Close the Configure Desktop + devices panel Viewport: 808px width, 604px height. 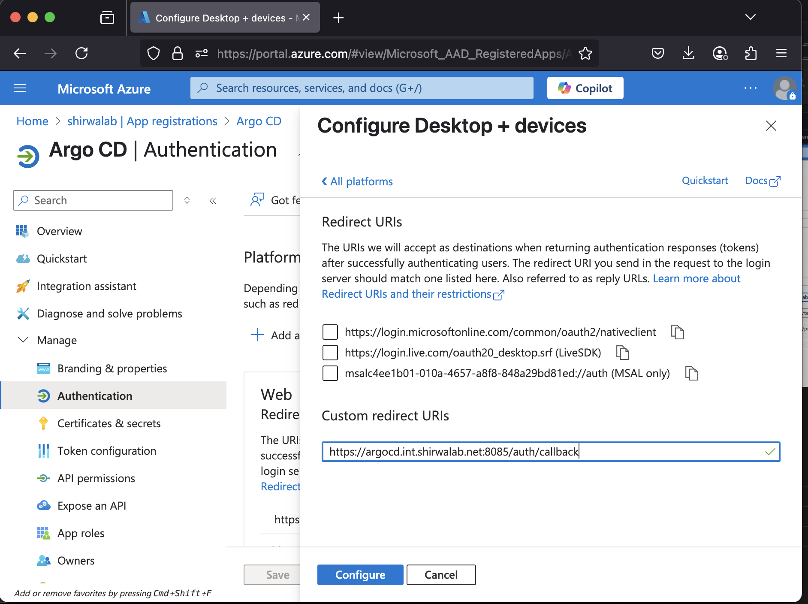coord(771,126)
